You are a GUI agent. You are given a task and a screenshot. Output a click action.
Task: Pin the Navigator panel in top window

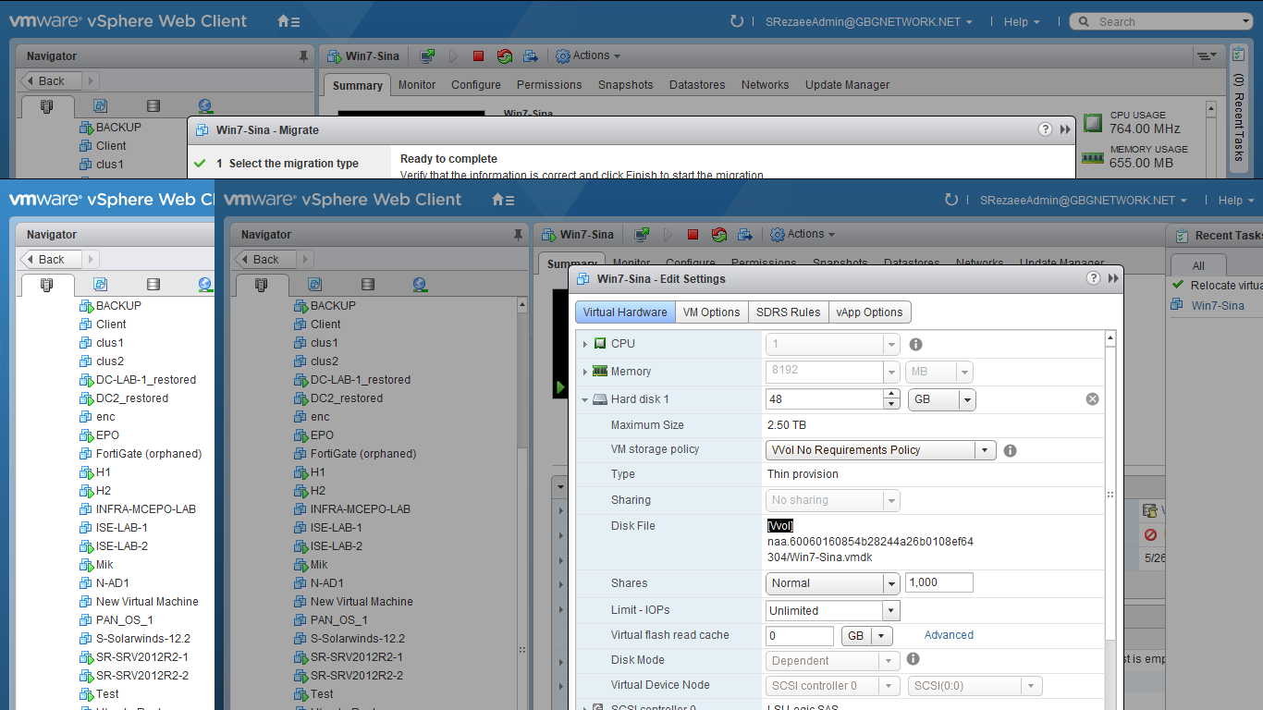tap(303, 56)
